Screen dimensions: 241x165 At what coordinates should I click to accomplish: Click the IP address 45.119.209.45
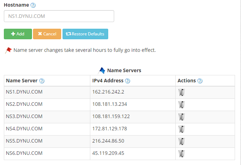pyautogui.click(x=108, y=153)
